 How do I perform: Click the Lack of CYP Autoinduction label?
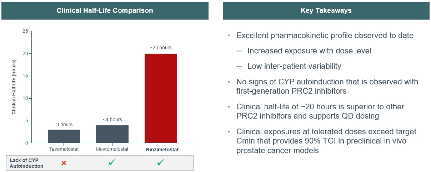tap(26, 163)
